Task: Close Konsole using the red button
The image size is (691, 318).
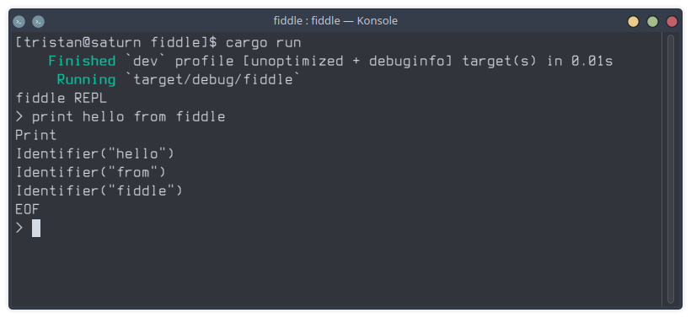Action: tap(672, 21)
